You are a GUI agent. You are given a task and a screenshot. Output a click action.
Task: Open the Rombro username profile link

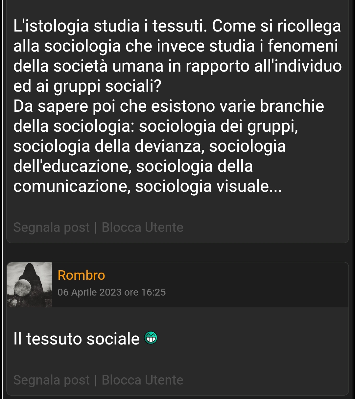coord(81,275)
